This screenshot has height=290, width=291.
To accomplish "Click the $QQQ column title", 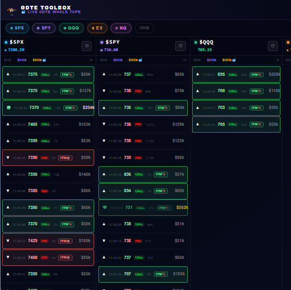I will click(x=206, y=42).
